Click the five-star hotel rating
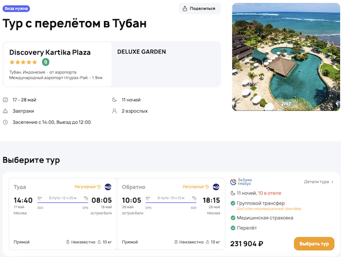This screenshot has width=341, height=257. click(23, 62)
